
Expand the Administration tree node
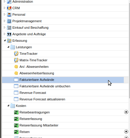[x=4, y=1]
